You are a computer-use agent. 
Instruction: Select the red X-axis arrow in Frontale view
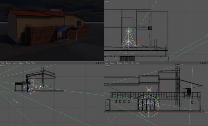point(164,90)
